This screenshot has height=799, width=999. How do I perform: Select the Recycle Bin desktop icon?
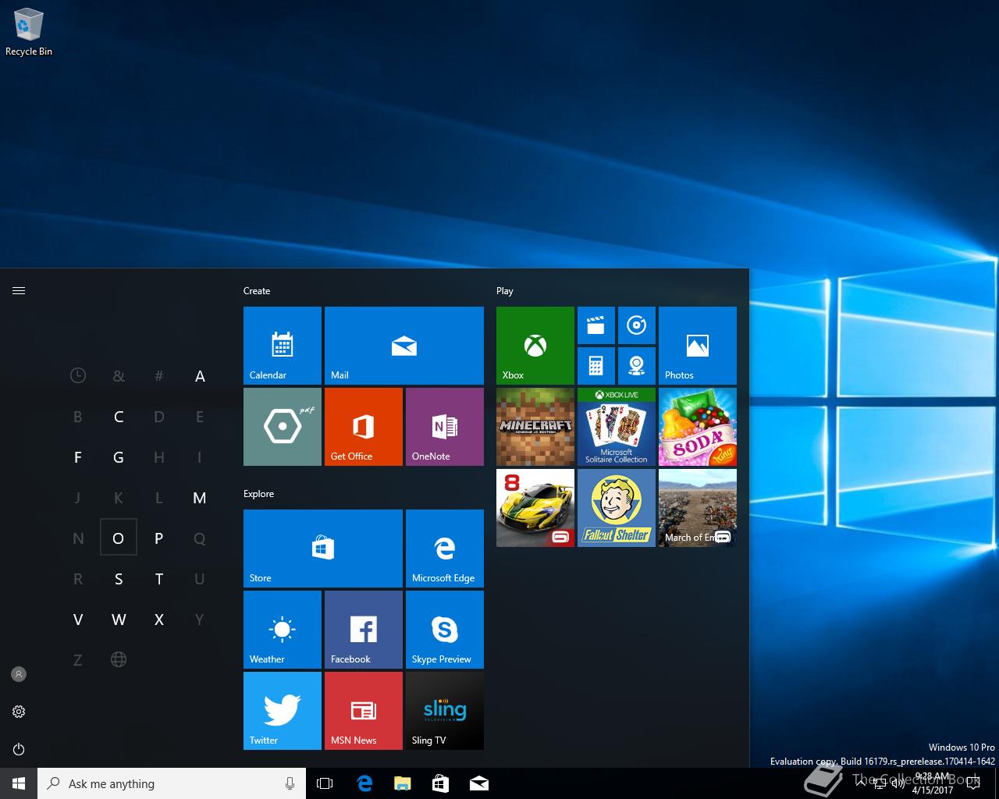[29, 33]
